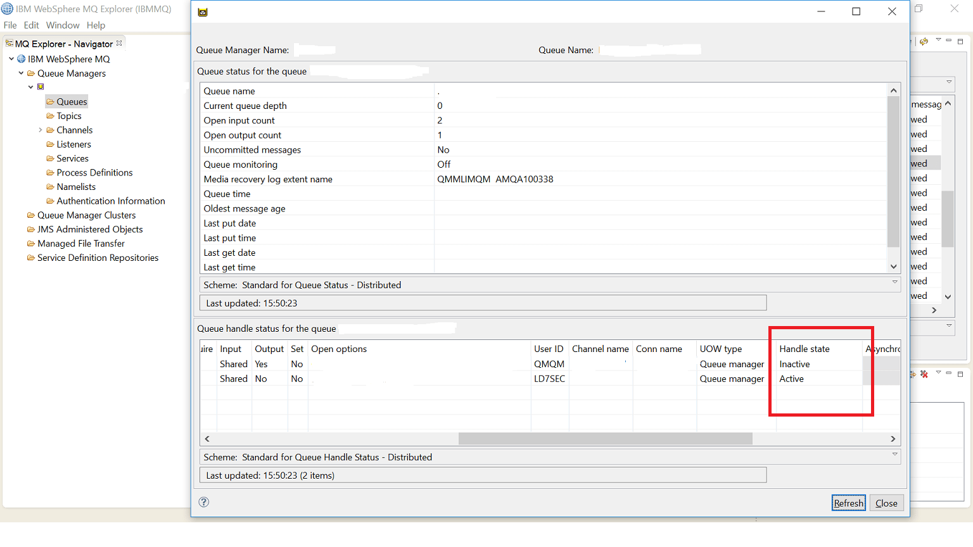Open the dialog help question mark icon

point(204,502)
